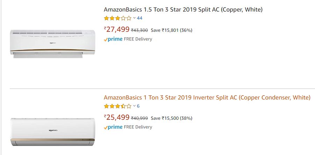
Task: Click the ₹27,499 price
Action: point(116,29)
